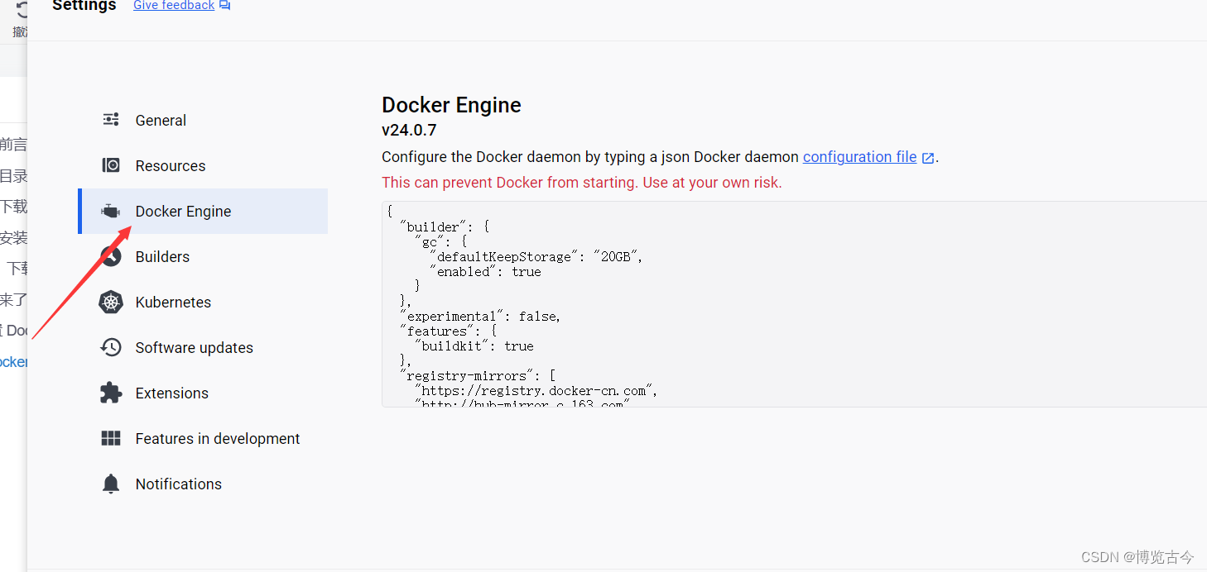Open the Kubernetes settings tab
This screenshot has width=1207, height=572.
tap(203, 302)
